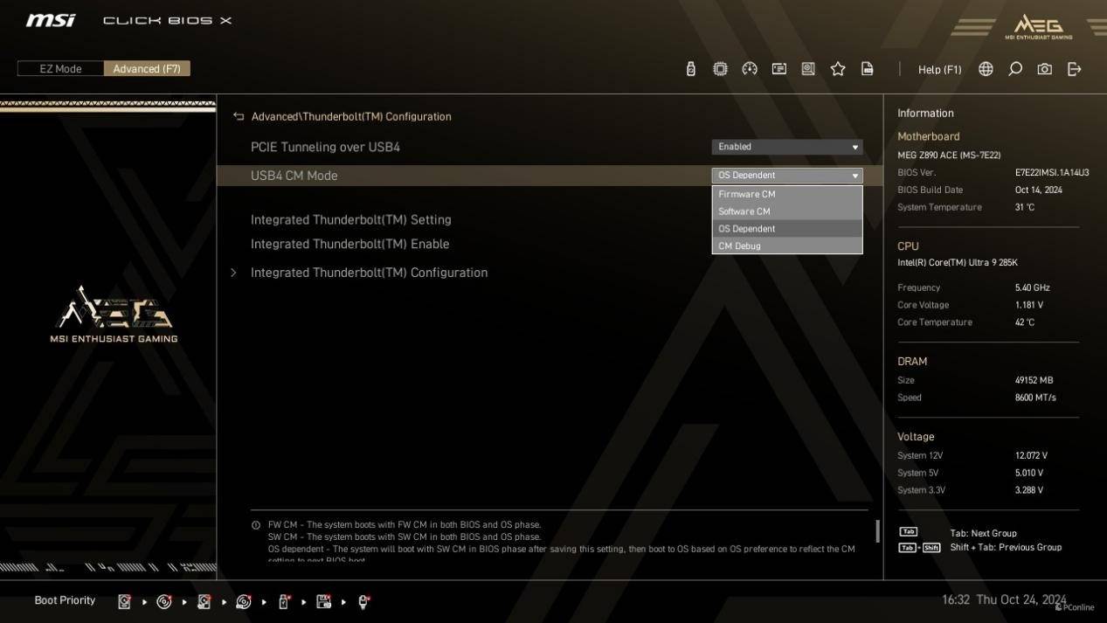Click the document log file icon
Viewport: 1107px width, 623px height.
pyautogui.click(x=868, y=68)
